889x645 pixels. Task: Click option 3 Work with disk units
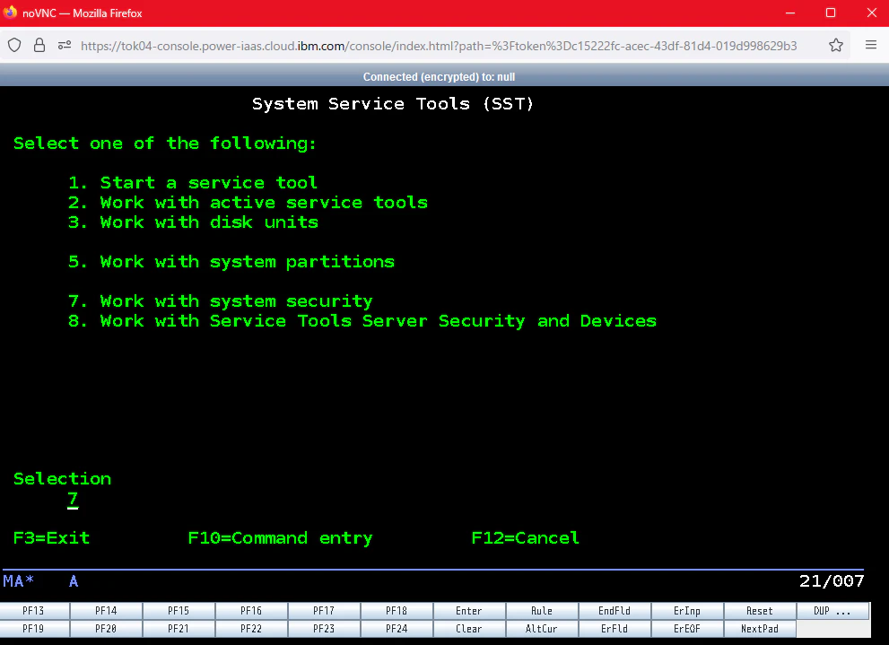click(193, 222)
